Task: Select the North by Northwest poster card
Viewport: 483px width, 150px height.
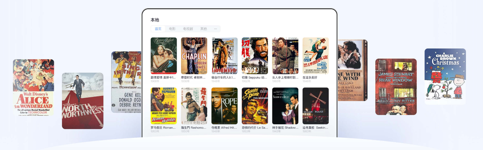Action: 83,101
